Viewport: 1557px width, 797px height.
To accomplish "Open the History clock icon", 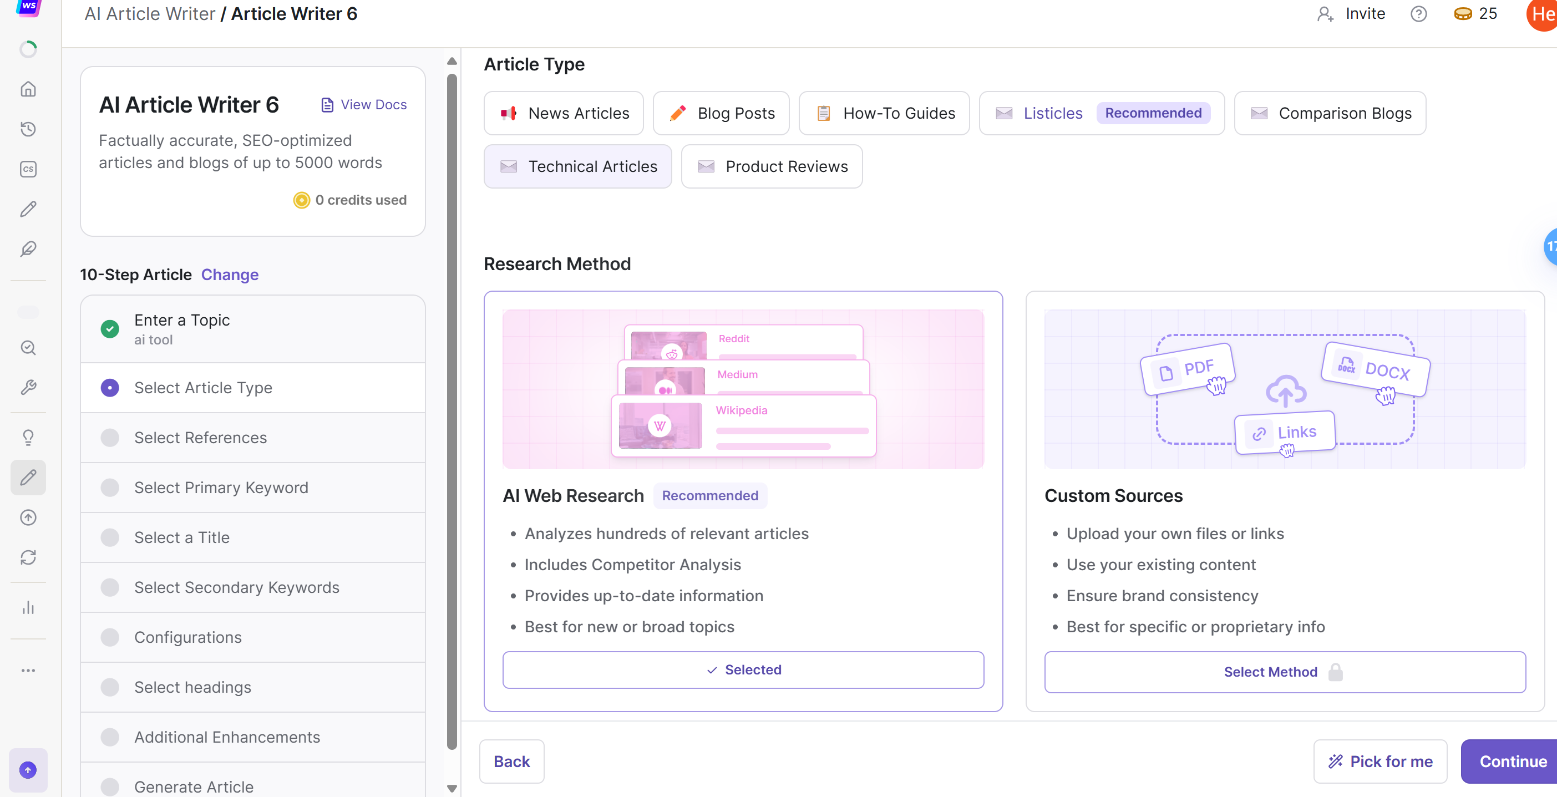I will (x=28, y=129).
